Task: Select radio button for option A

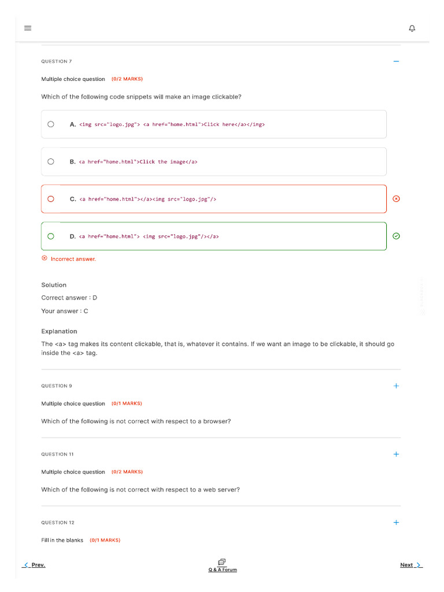Action: (x=51, y=124)
